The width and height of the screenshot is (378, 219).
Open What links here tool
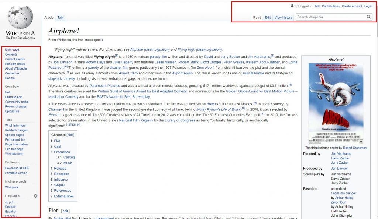(15, 126)
